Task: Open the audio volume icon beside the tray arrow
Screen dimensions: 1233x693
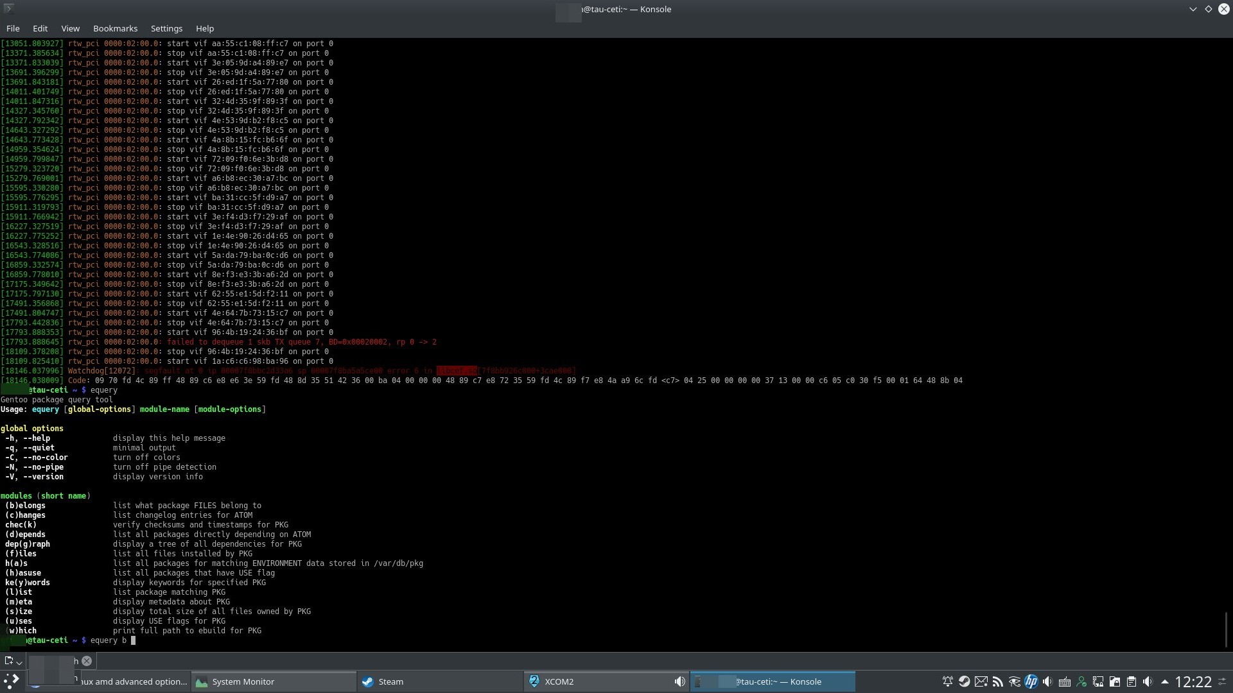Action: 1148,681
